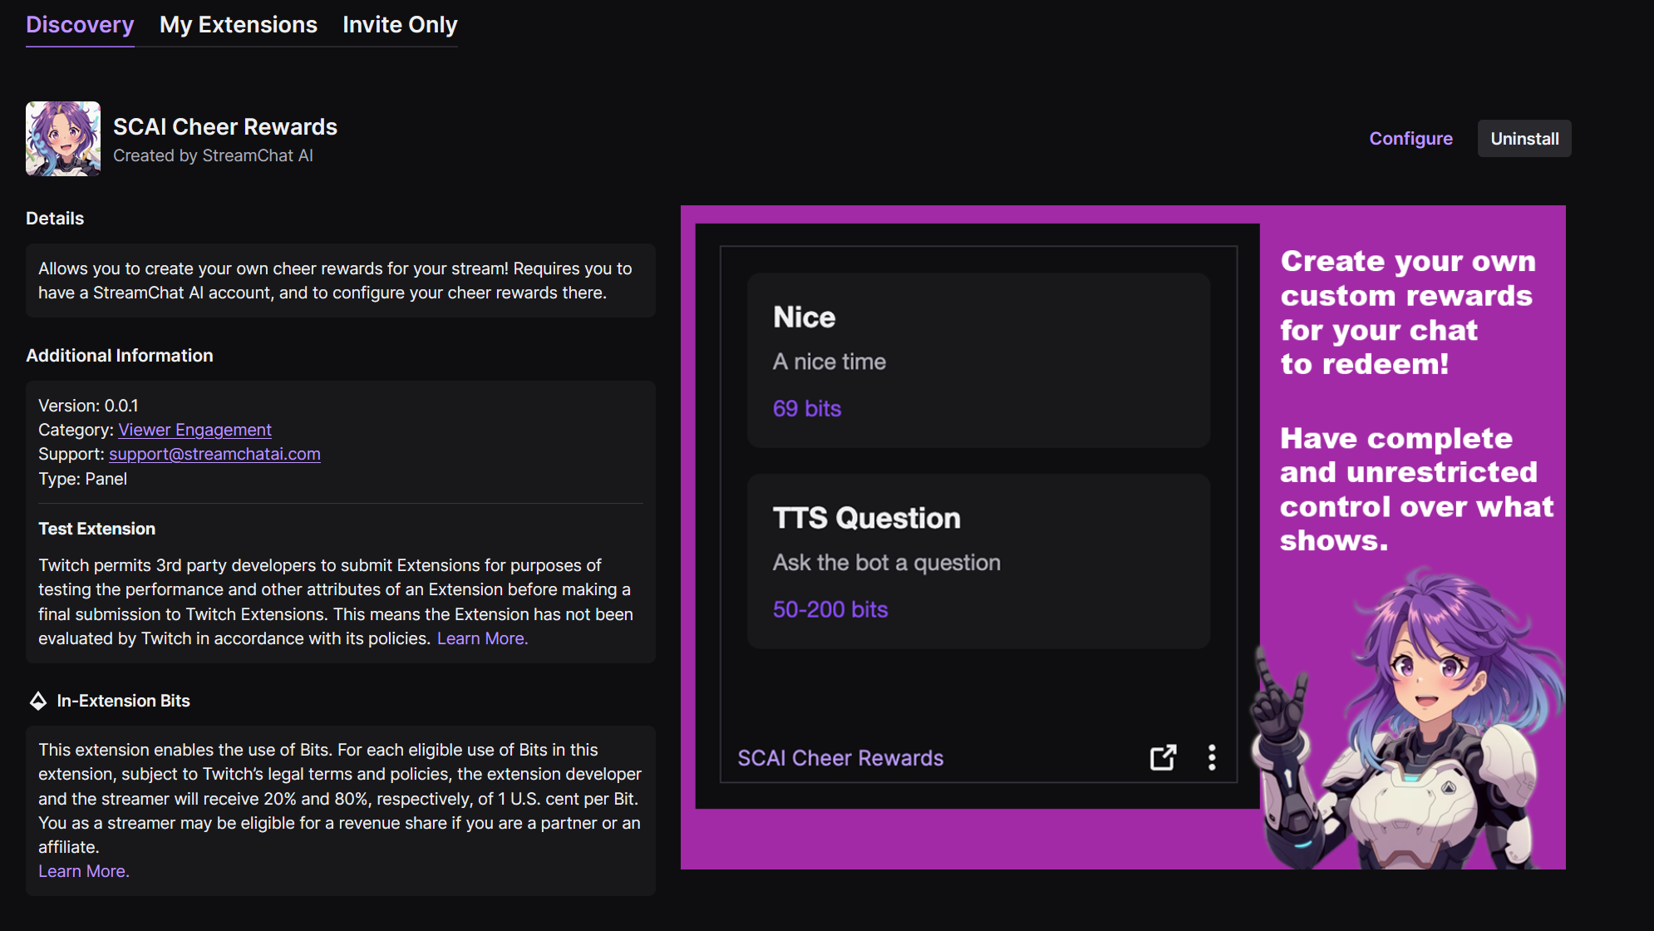Click the 'A nice time' description
The width and height of the screenshot is (1654, 931).
829,362
